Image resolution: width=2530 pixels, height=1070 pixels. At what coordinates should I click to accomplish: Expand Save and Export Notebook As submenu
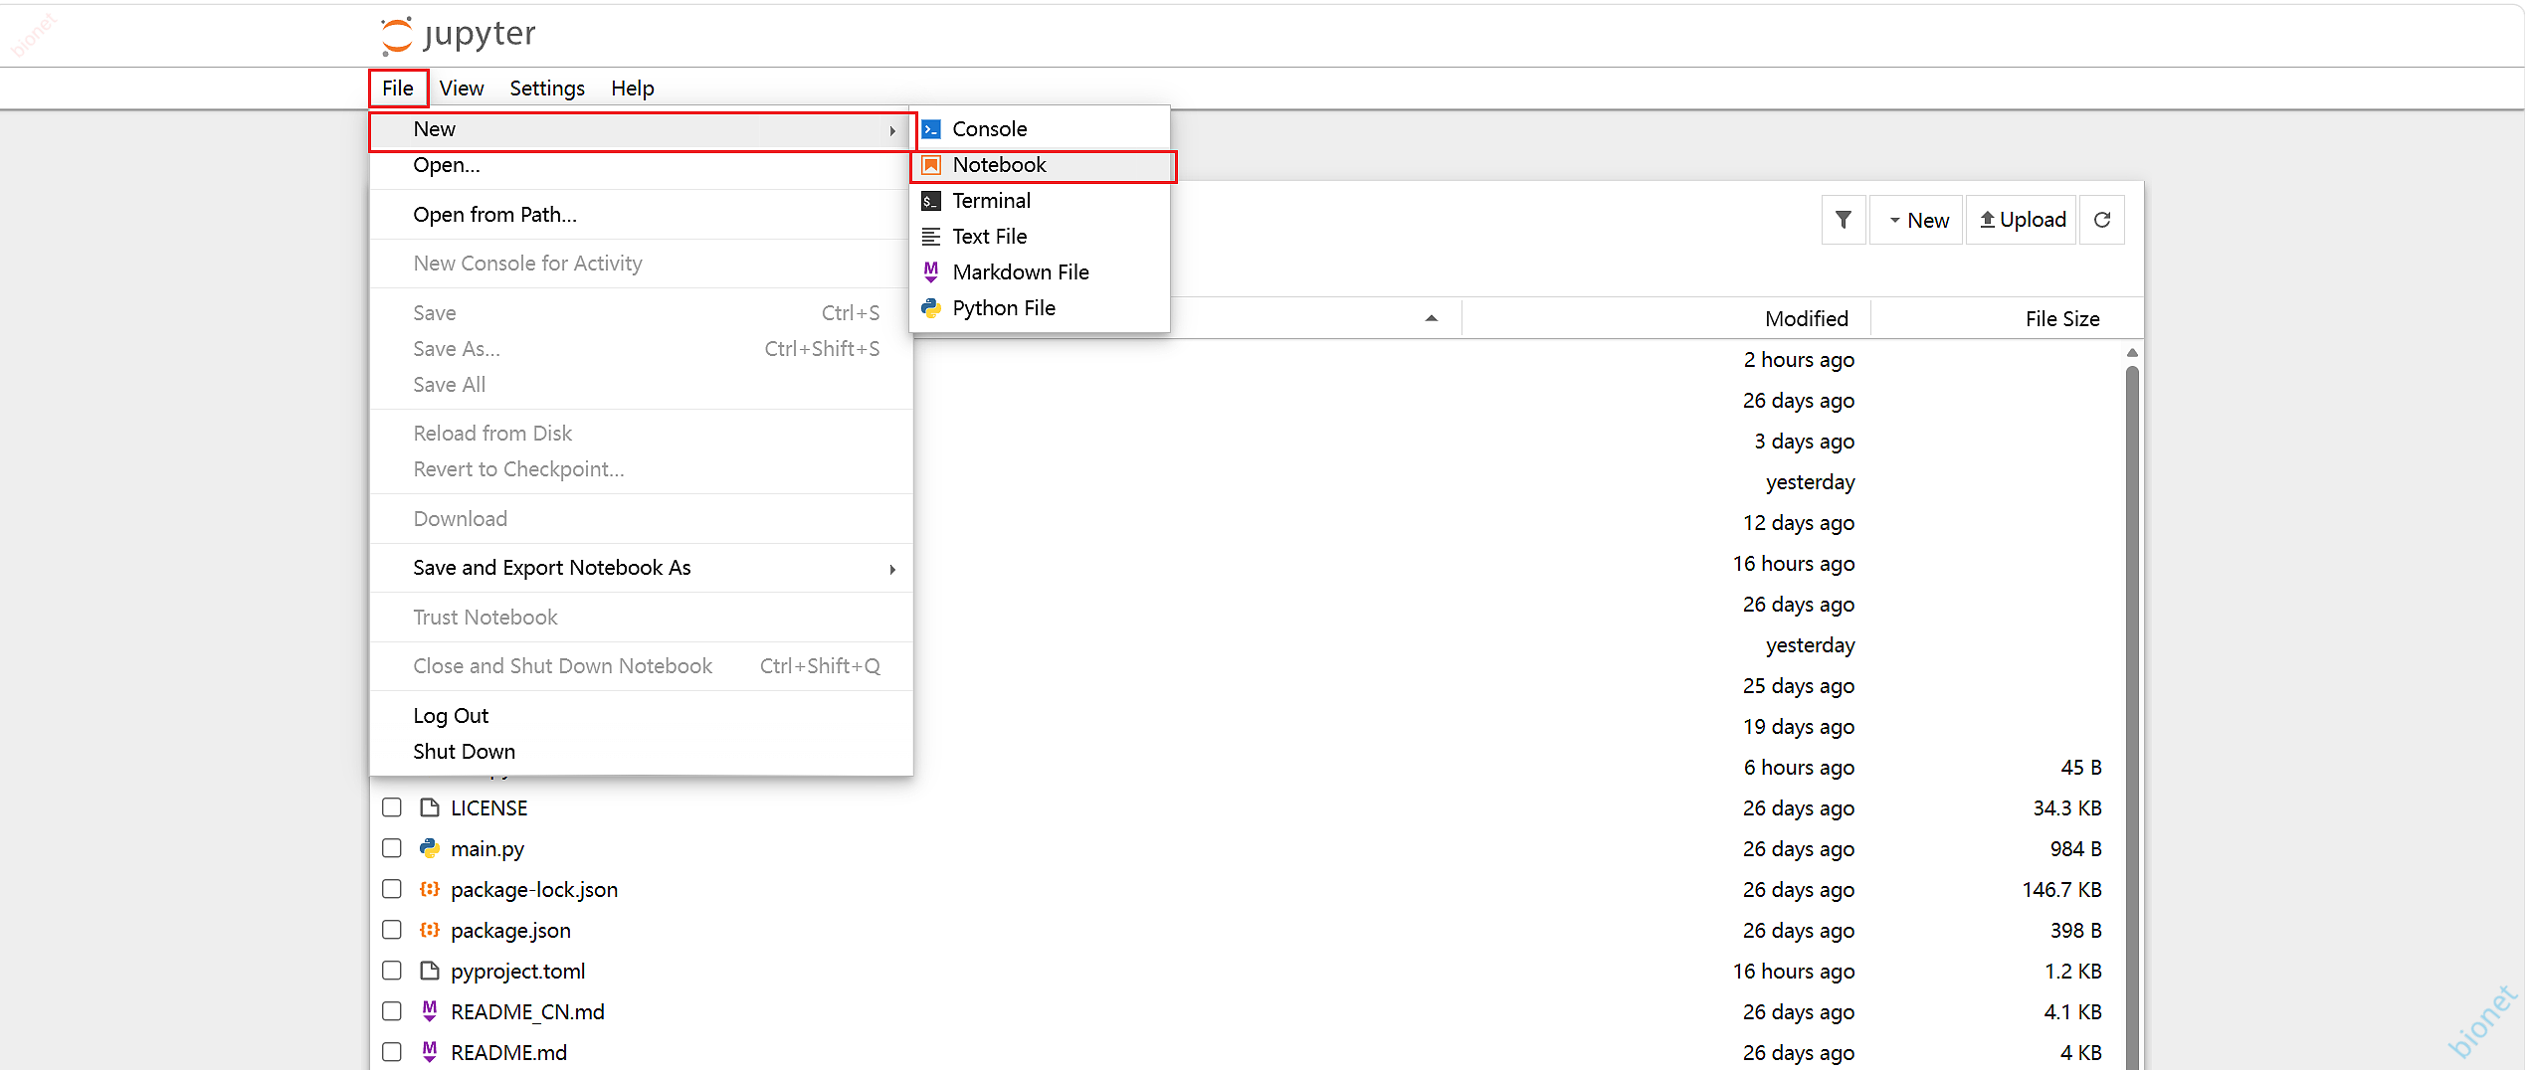(x=642, y=568)
